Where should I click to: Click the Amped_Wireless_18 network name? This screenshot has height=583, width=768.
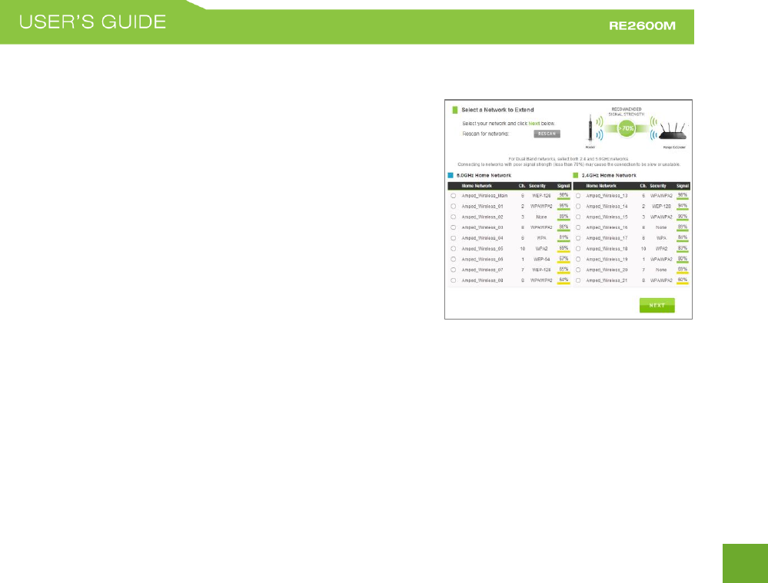click(x=607, y=249)
